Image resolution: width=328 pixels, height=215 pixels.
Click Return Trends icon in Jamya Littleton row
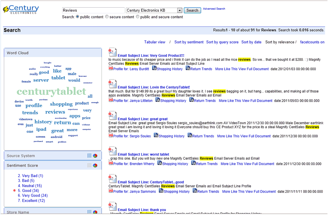point(192,100)
